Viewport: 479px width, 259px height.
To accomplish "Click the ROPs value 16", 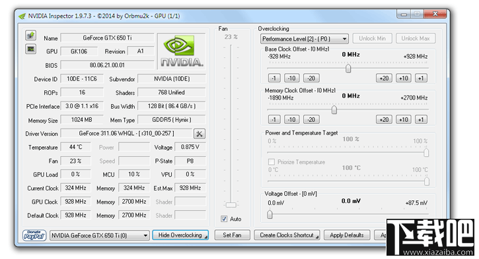I will pyautogui.click(x=82, y=92).
